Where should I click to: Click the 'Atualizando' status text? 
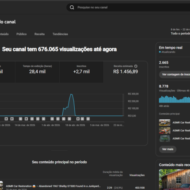pos(168,52)
